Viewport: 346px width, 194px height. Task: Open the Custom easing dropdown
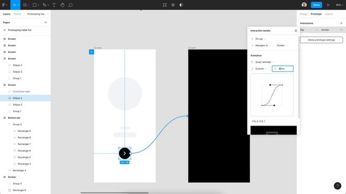261,69
